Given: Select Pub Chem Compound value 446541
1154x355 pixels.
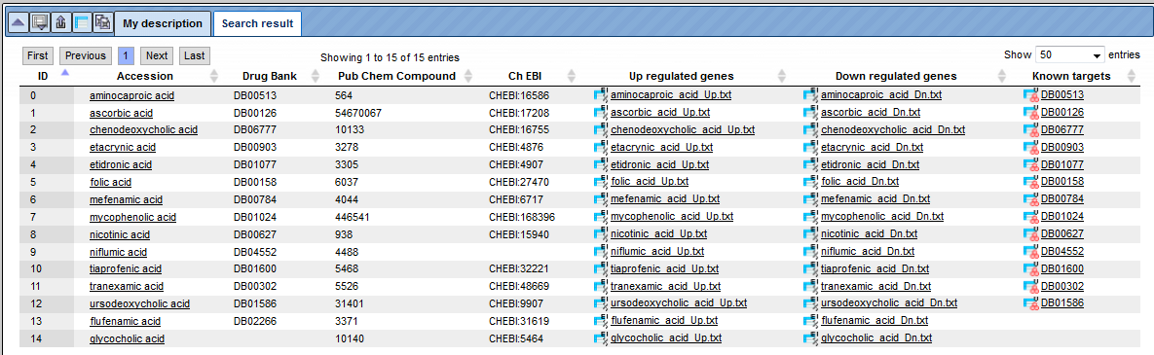Looking at the screenshot, I should 352,217.
